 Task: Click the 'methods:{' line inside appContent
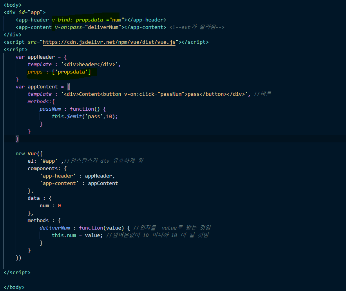point(41,102)
